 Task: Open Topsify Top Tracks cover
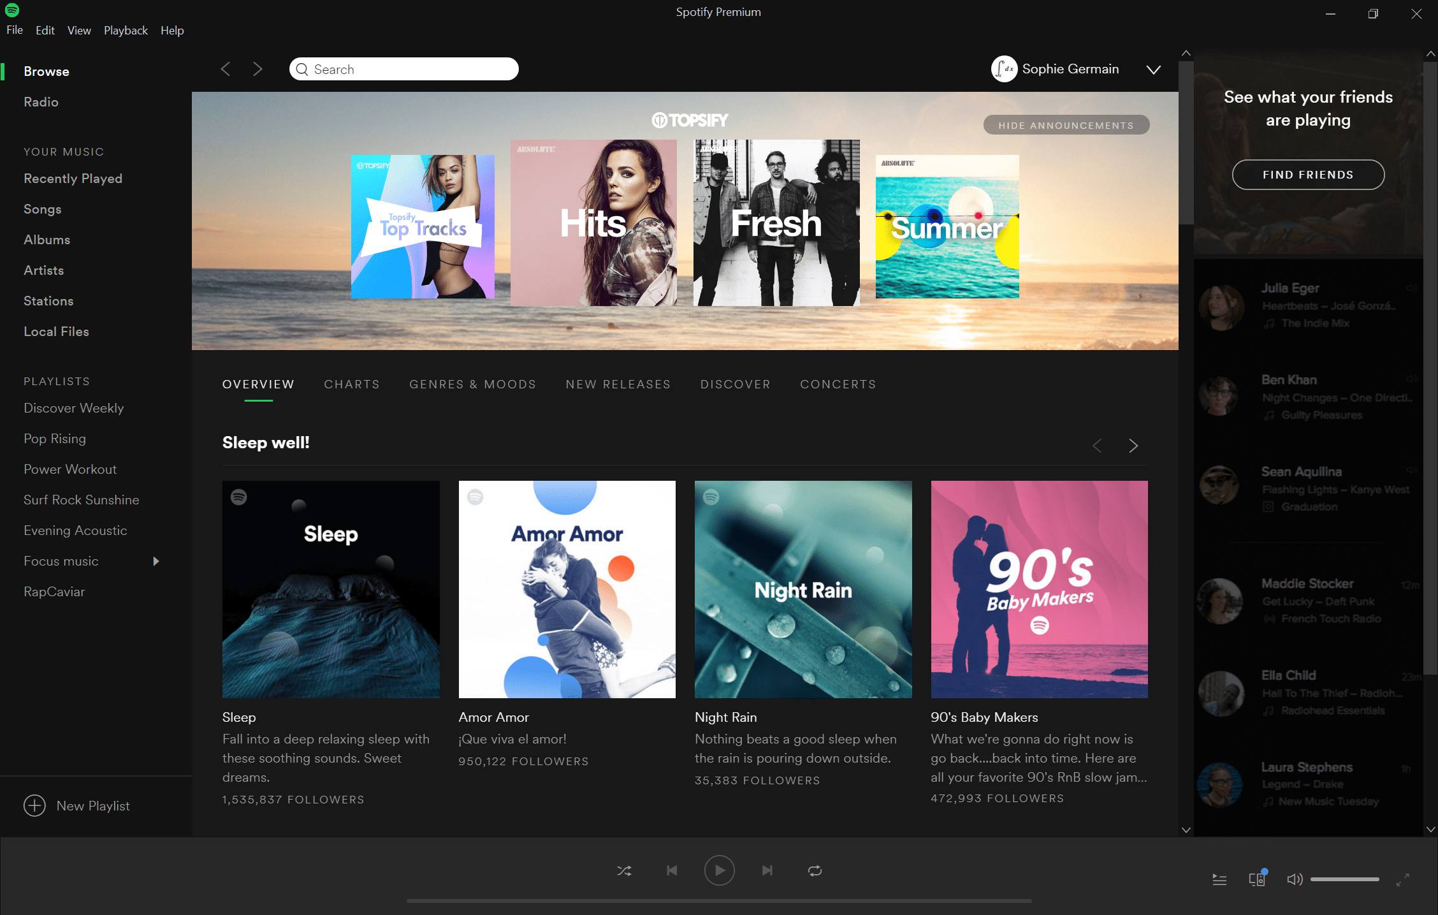pos(423,226)
